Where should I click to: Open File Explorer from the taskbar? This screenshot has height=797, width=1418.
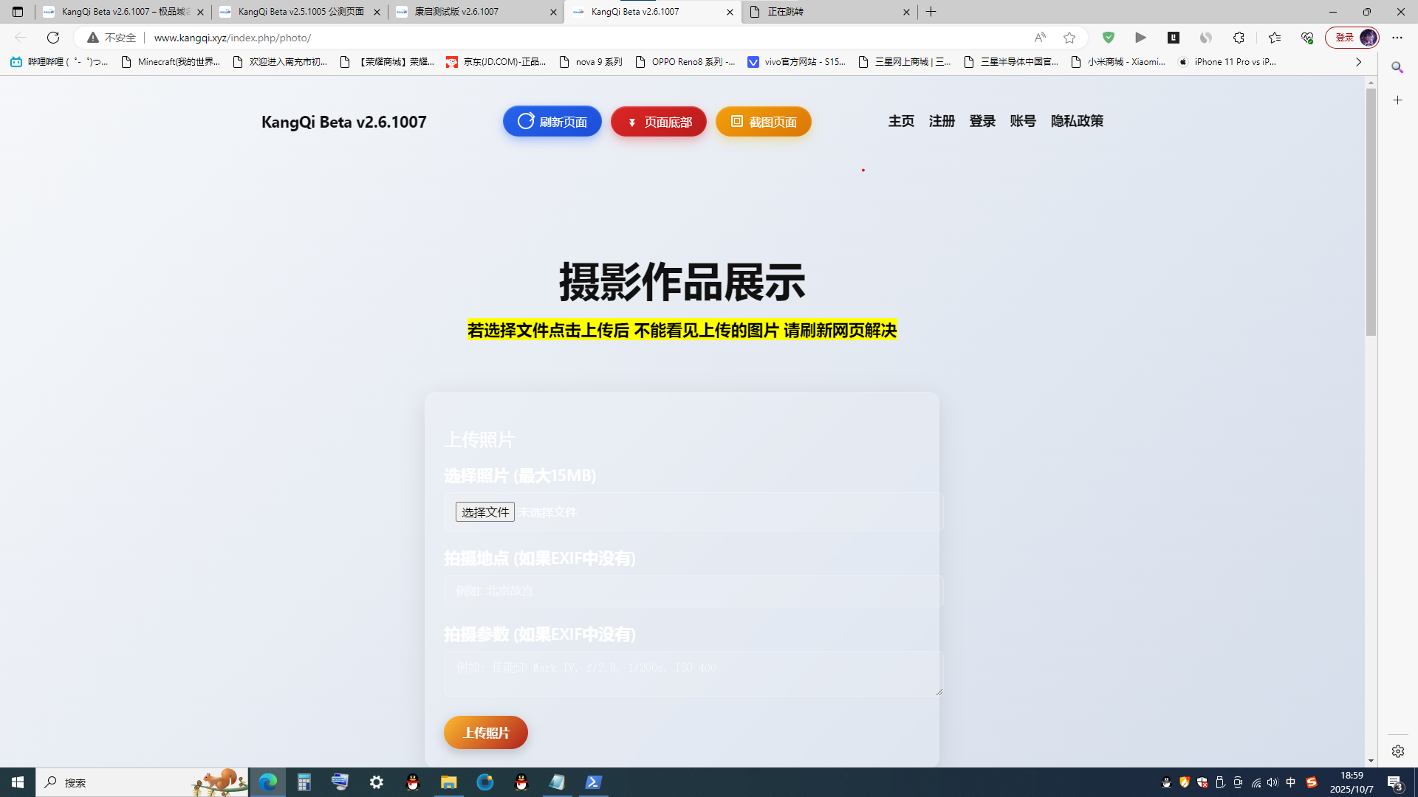[449, 782]
